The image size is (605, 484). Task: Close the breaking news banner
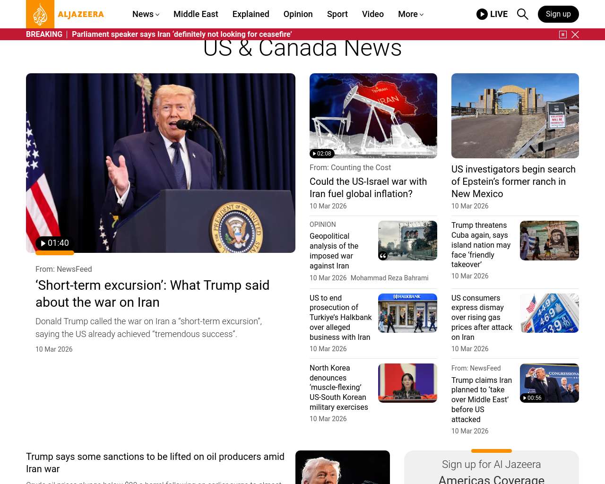575,35
